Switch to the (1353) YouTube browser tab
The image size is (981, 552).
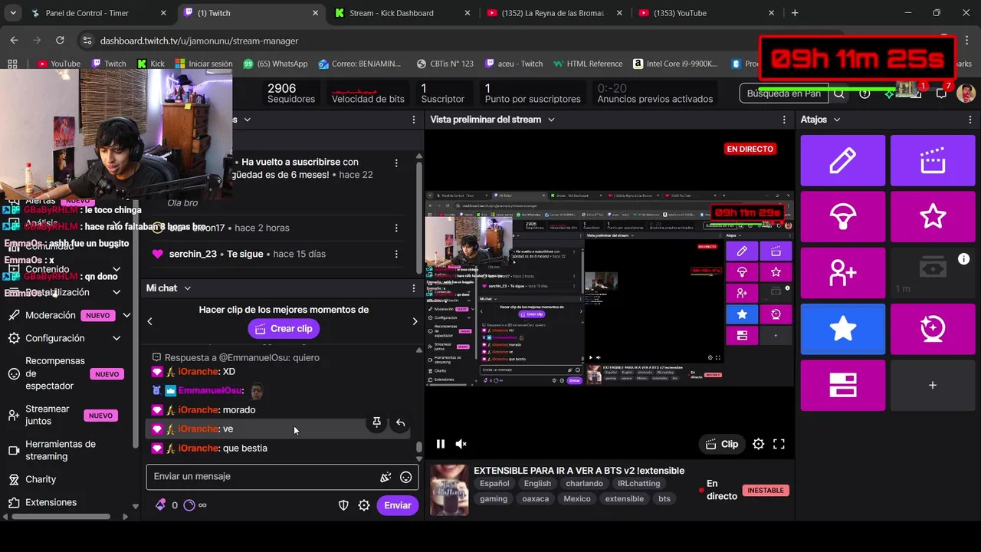(680, 13)
